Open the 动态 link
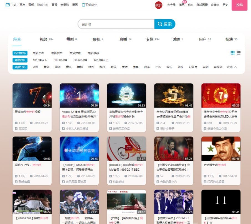251x224 pixels. [191, 5]
